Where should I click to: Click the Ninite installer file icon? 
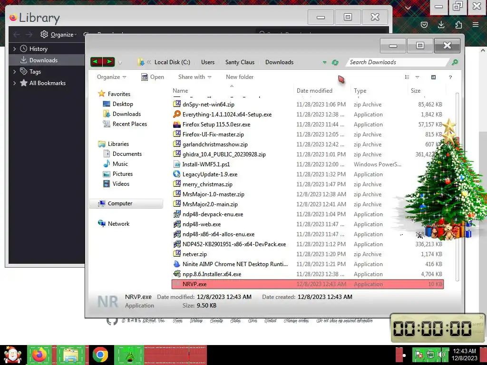click(177, 264)
